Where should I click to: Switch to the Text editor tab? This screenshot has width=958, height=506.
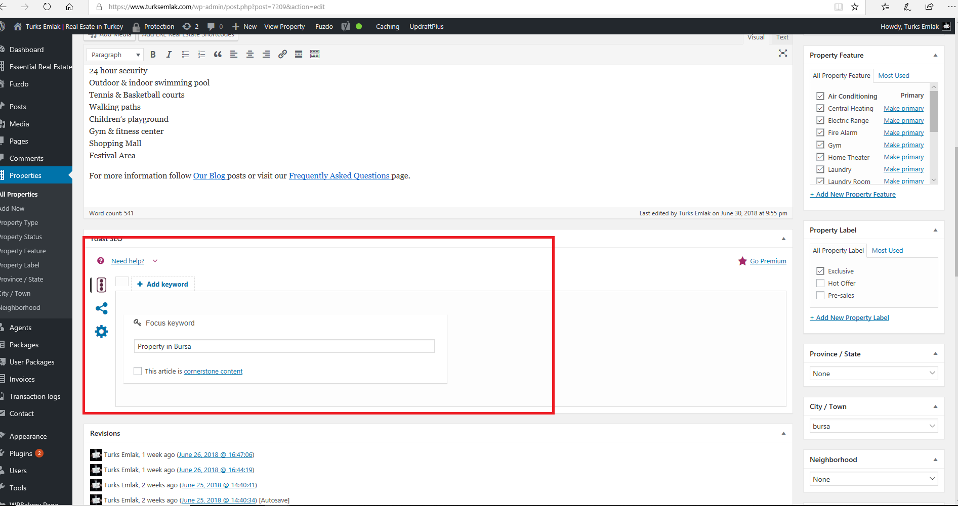pos(782,37)
